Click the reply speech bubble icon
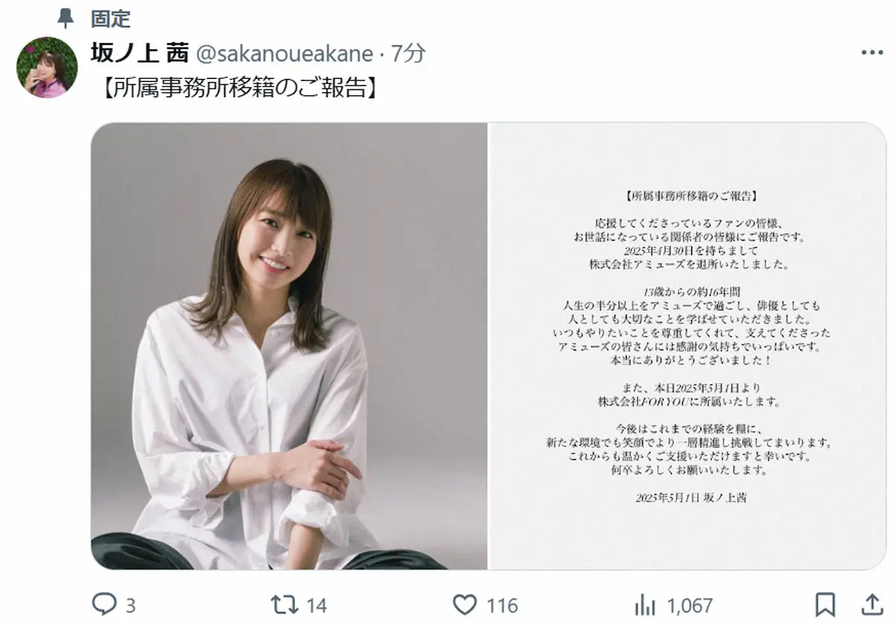The height and width of the screenshot is (626, 894). (x=104, y=604)
